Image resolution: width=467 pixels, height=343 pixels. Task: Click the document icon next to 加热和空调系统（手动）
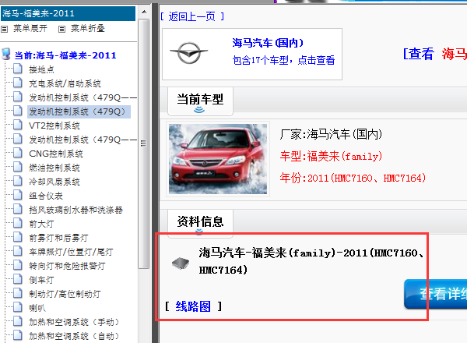(18, 321)
